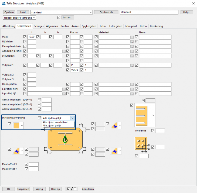Uncheck the Plaat offset X checkbox
The image size is (197, 193).
(26, 164)
